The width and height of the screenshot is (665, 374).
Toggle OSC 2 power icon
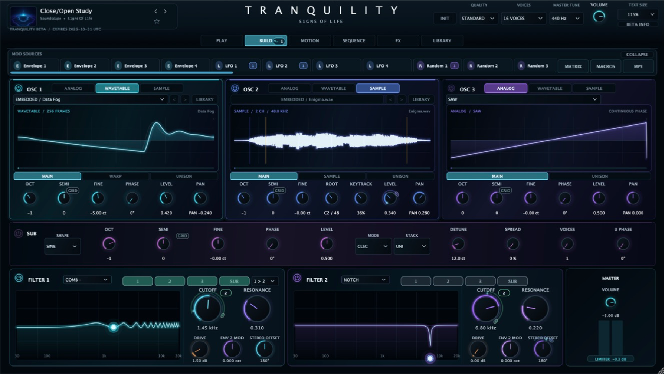[x=235, y=88]
